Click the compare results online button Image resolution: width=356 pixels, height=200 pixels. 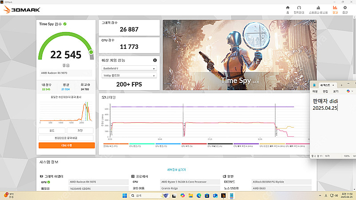point(66,138)
